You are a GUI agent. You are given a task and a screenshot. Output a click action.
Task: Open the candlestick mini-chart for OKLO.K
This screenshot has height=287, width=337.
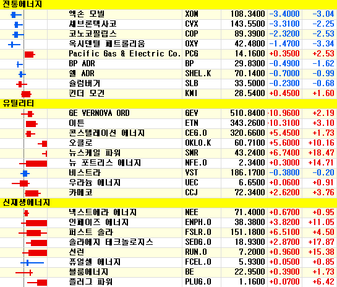[x=43, y=144]
